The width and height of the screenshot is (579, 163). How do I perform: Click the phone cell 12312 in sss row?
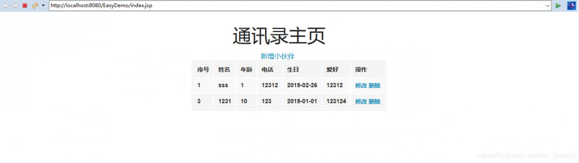click(270, 85)
